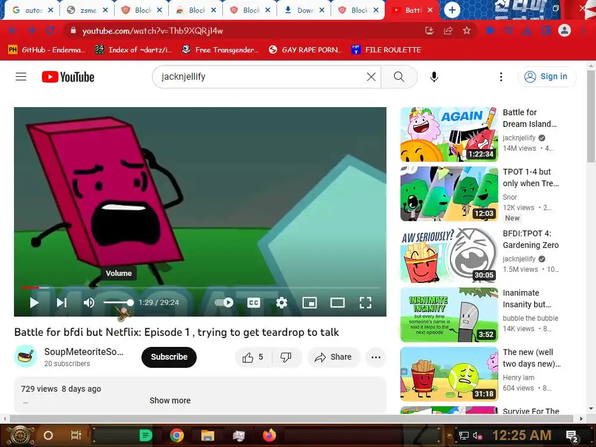This screenshot has height=447, width=596.
Task: Sign in to YouTube
Action: (x=546, y=76)
